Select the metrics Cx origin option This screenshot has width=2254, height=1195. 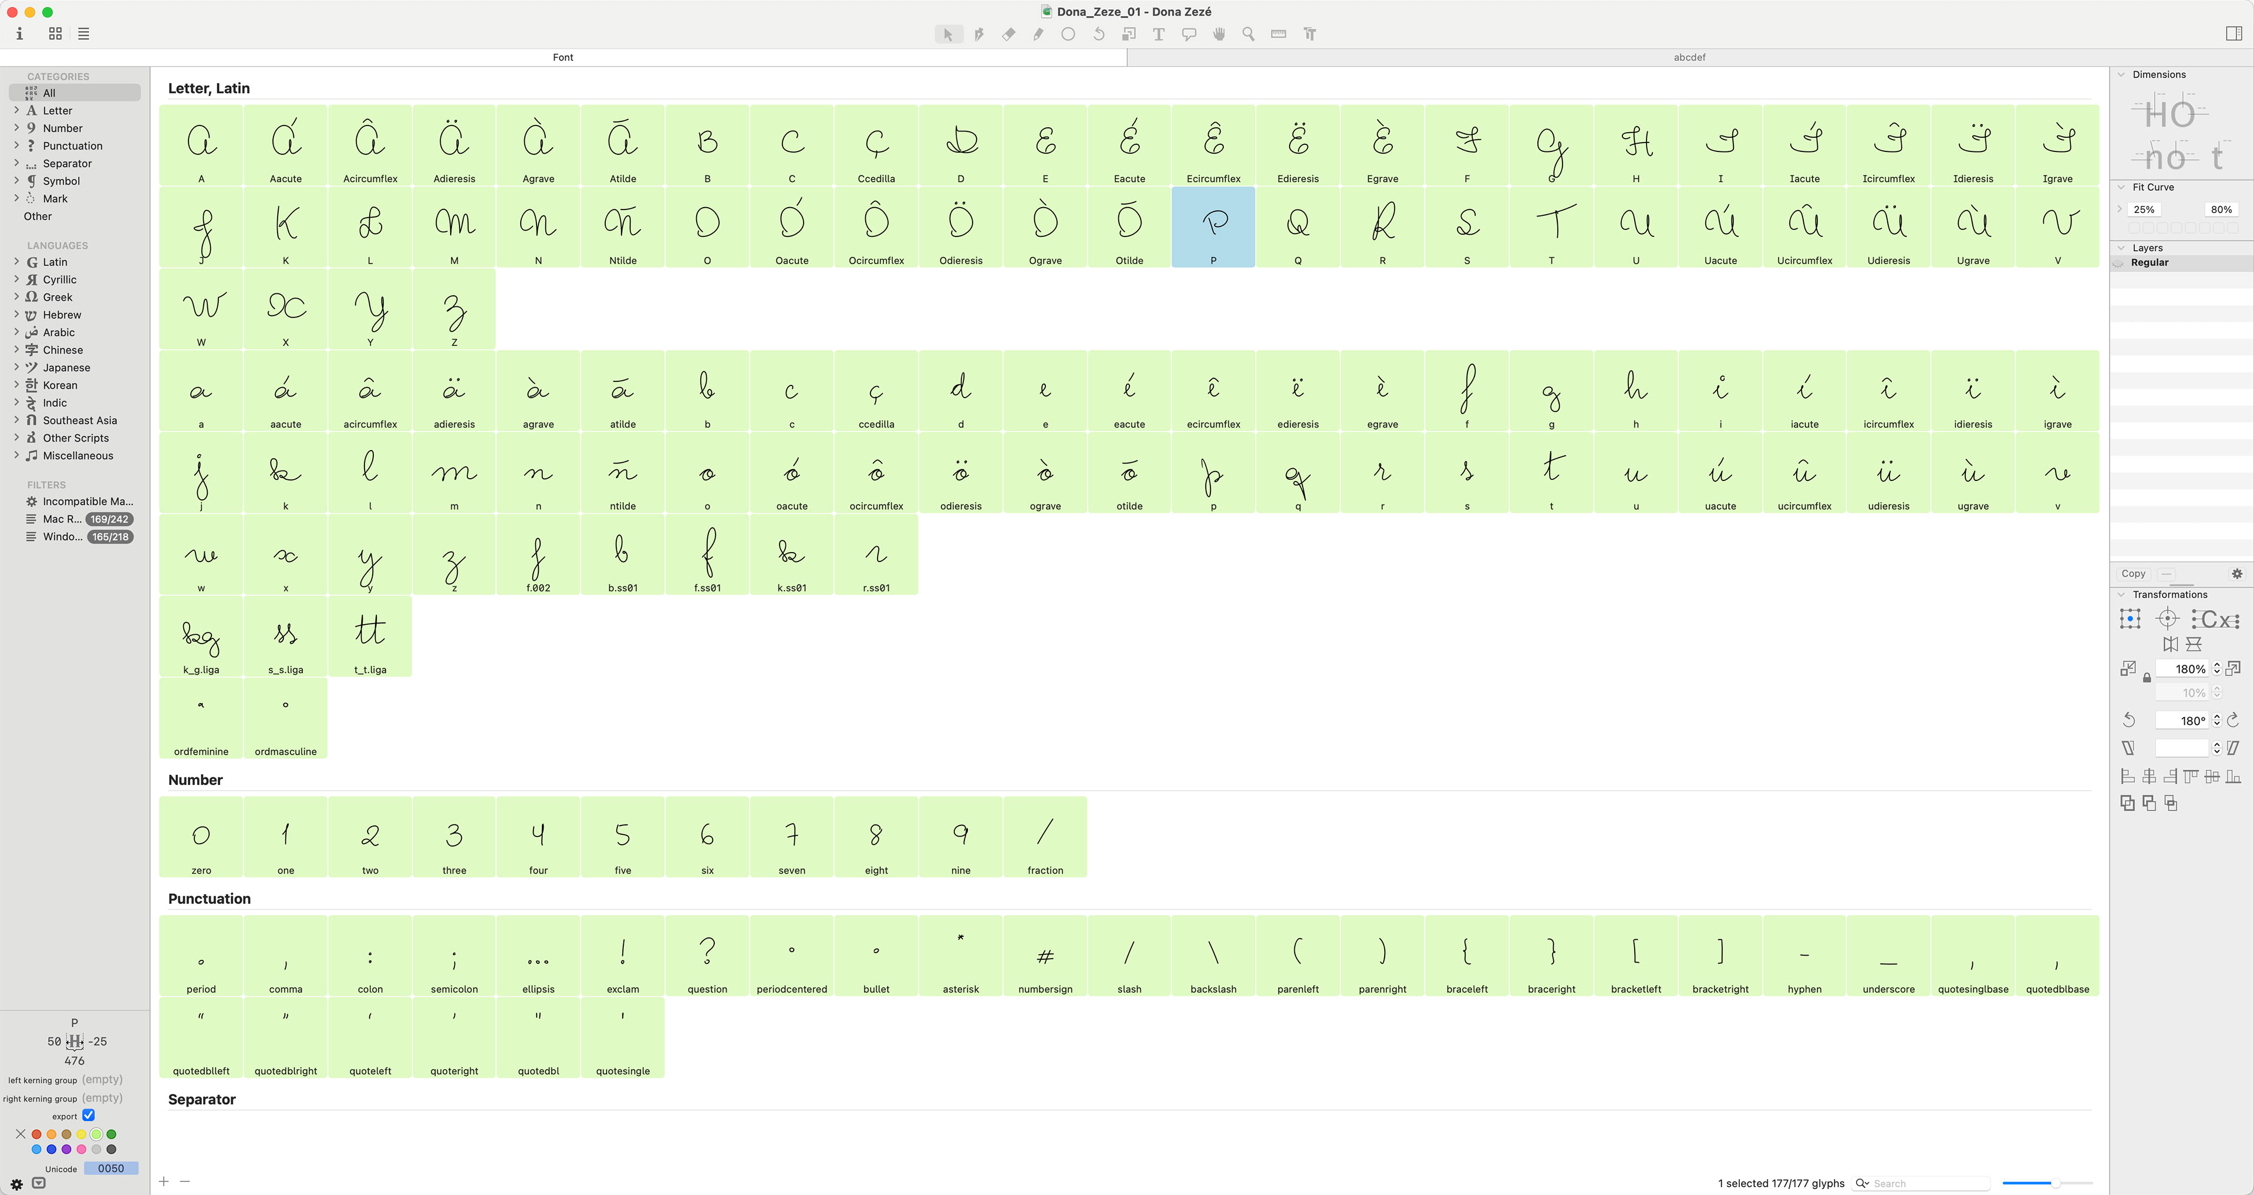2215,619
